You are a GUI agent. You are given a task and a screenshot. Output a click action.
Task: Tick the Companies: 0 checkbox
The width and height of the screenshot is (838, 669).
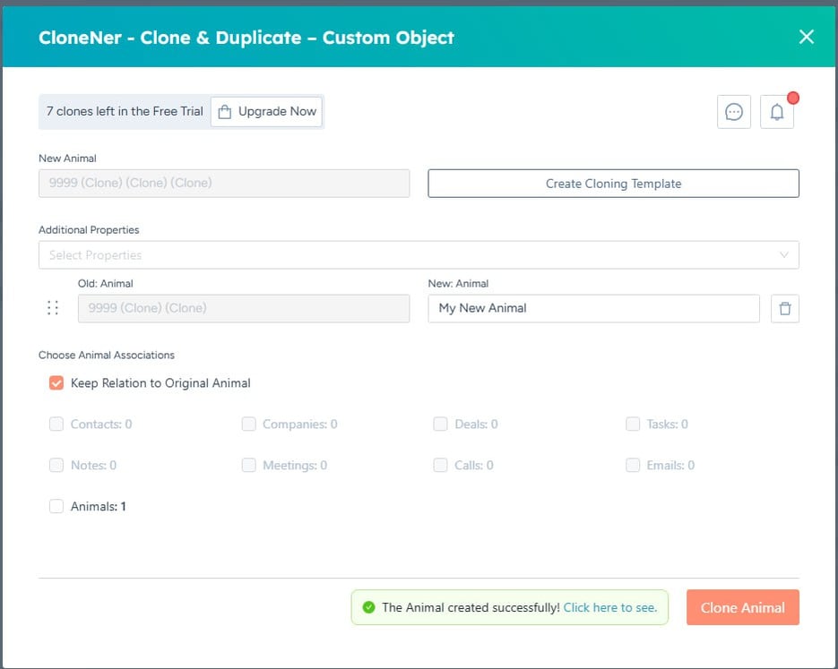coord(248,424)
